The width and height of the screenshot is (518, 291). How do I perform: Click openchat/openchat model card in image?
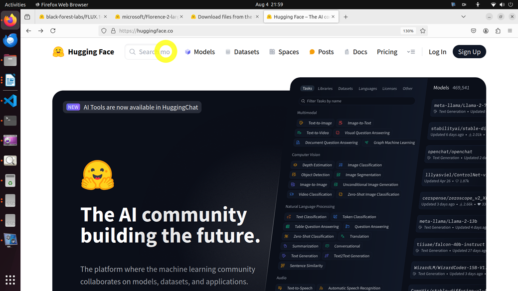pyautogui.click(x=456, y=154)
